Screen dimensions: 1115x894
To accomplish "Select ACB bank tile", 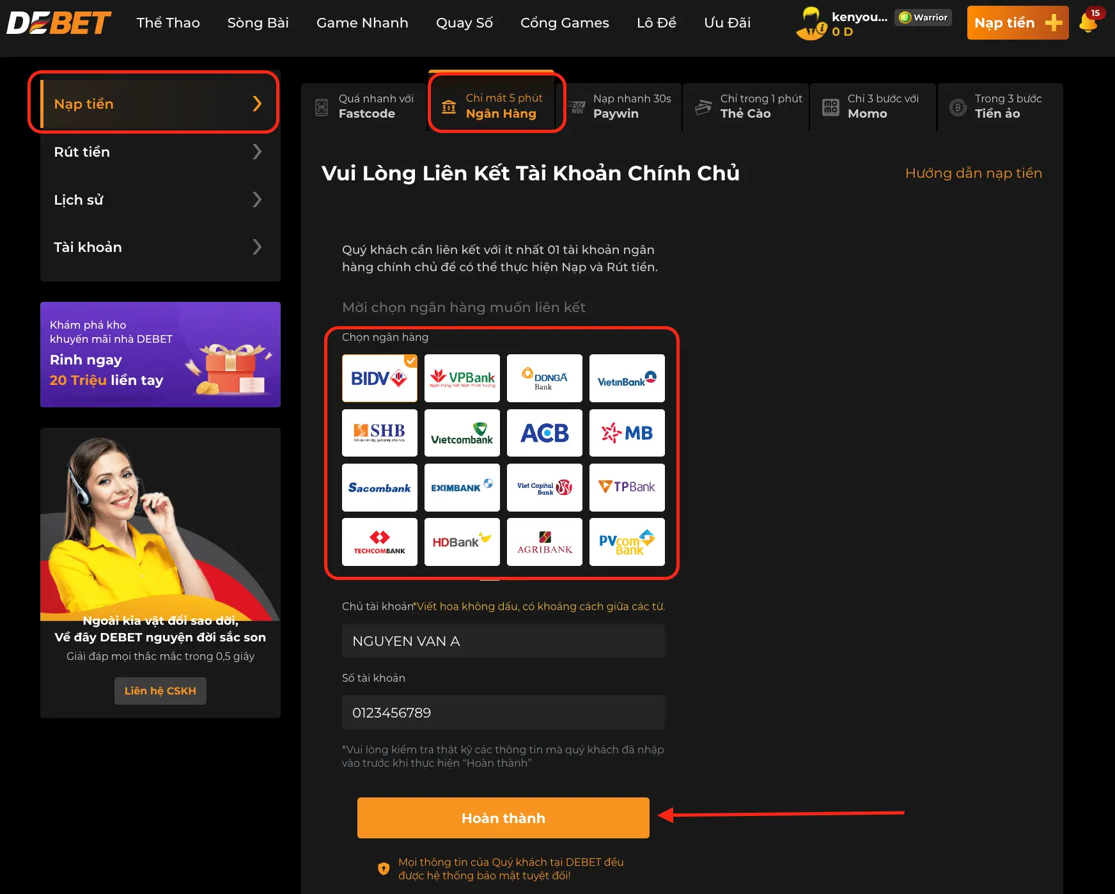I will (545, 433).
